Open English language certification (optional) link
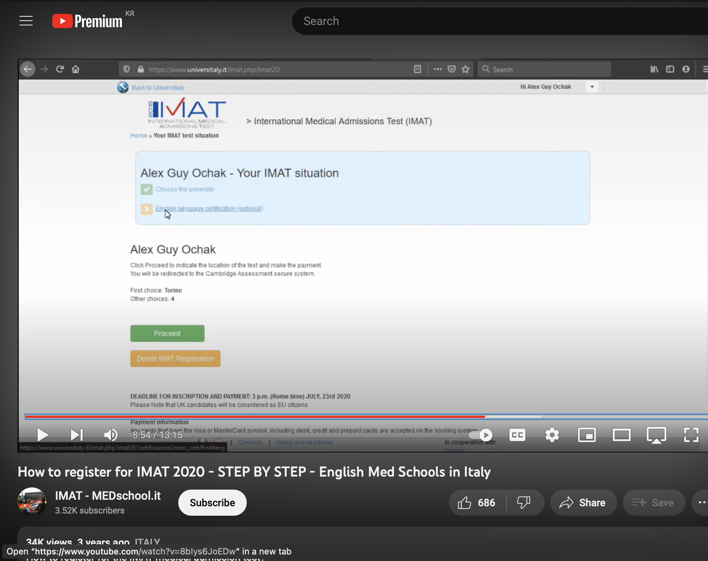The width and height of the screenshot is (708, 561). (x=209, y=209)
